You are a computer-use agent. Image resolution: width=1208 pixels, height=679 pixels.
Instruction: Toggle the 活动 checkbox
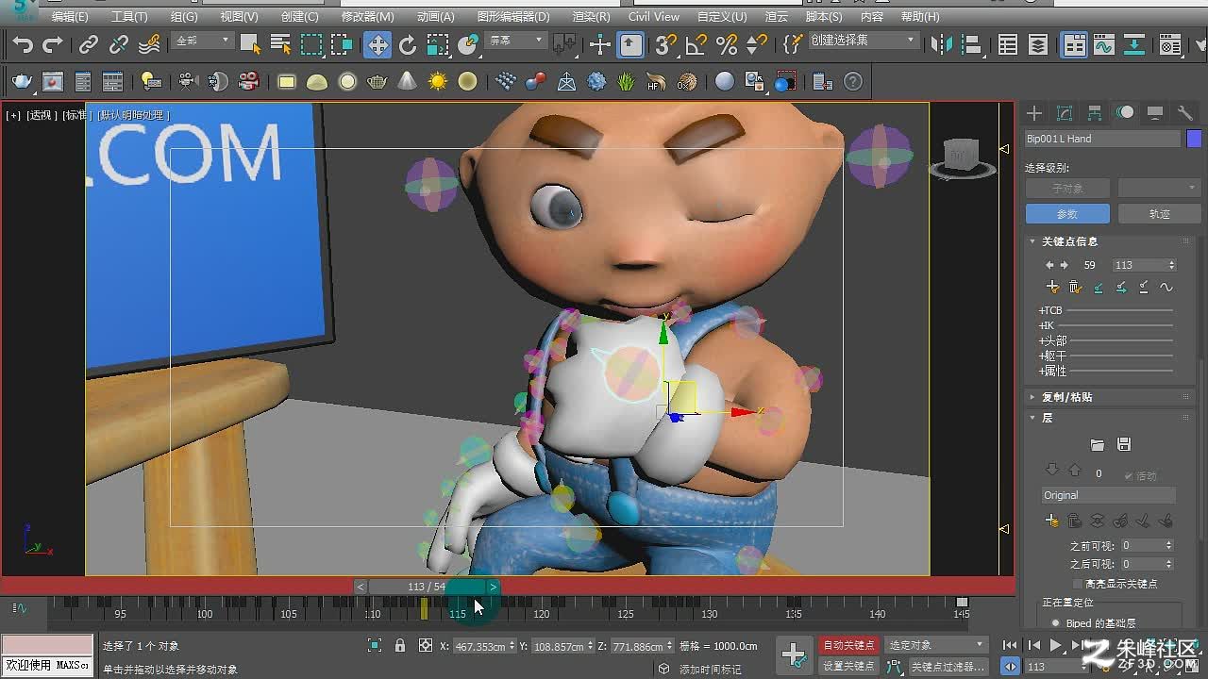pos(1129,475)
